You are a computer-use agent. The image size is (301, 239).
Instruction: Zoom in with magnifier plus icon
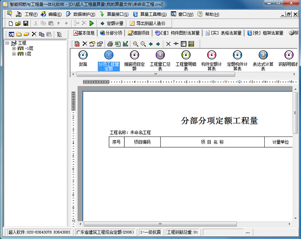[x=135, y=44]
